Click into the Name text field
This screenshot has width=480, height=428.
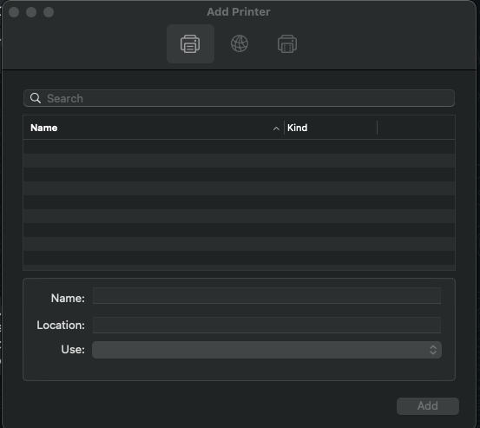click(266, 296)
